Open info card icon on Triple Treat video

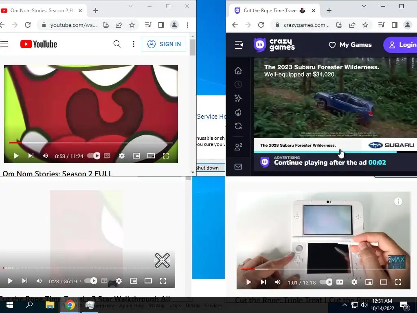pyautogui.click(x=398, y=201)
